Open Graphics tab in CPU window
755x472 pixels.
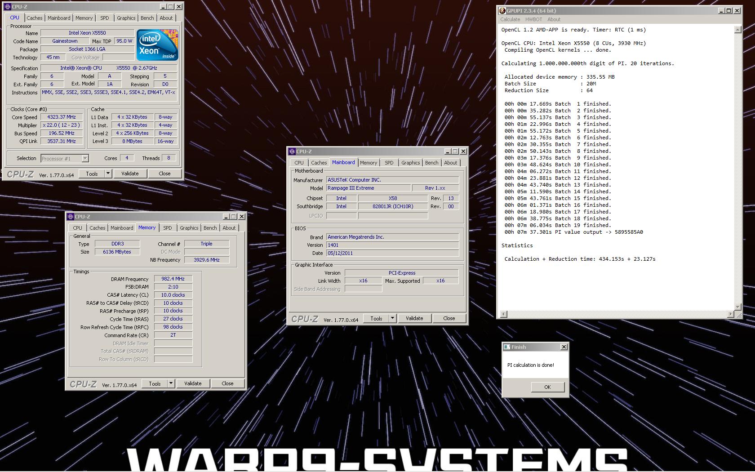click(x=126, y=18)
